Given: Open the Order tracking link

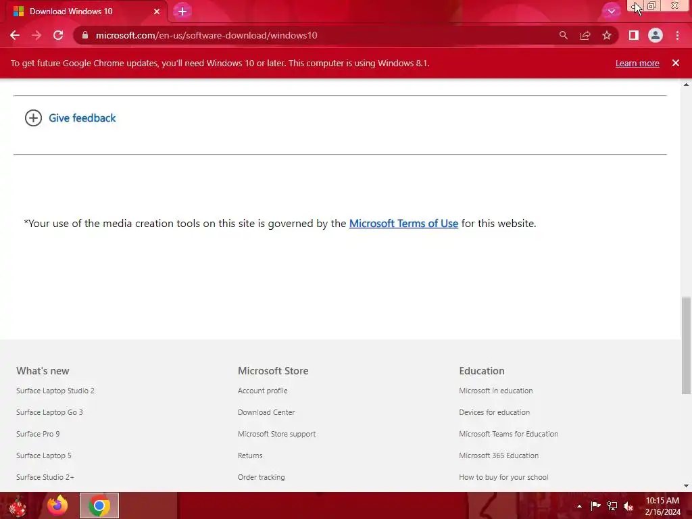Looking at the screenshot, I should click(262, 477).
